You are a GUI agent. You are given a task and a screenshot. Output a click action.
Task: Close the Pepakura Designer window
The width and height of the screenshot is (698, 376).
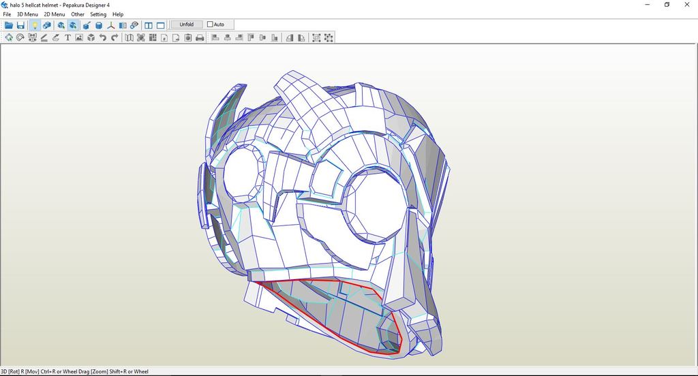687,5
